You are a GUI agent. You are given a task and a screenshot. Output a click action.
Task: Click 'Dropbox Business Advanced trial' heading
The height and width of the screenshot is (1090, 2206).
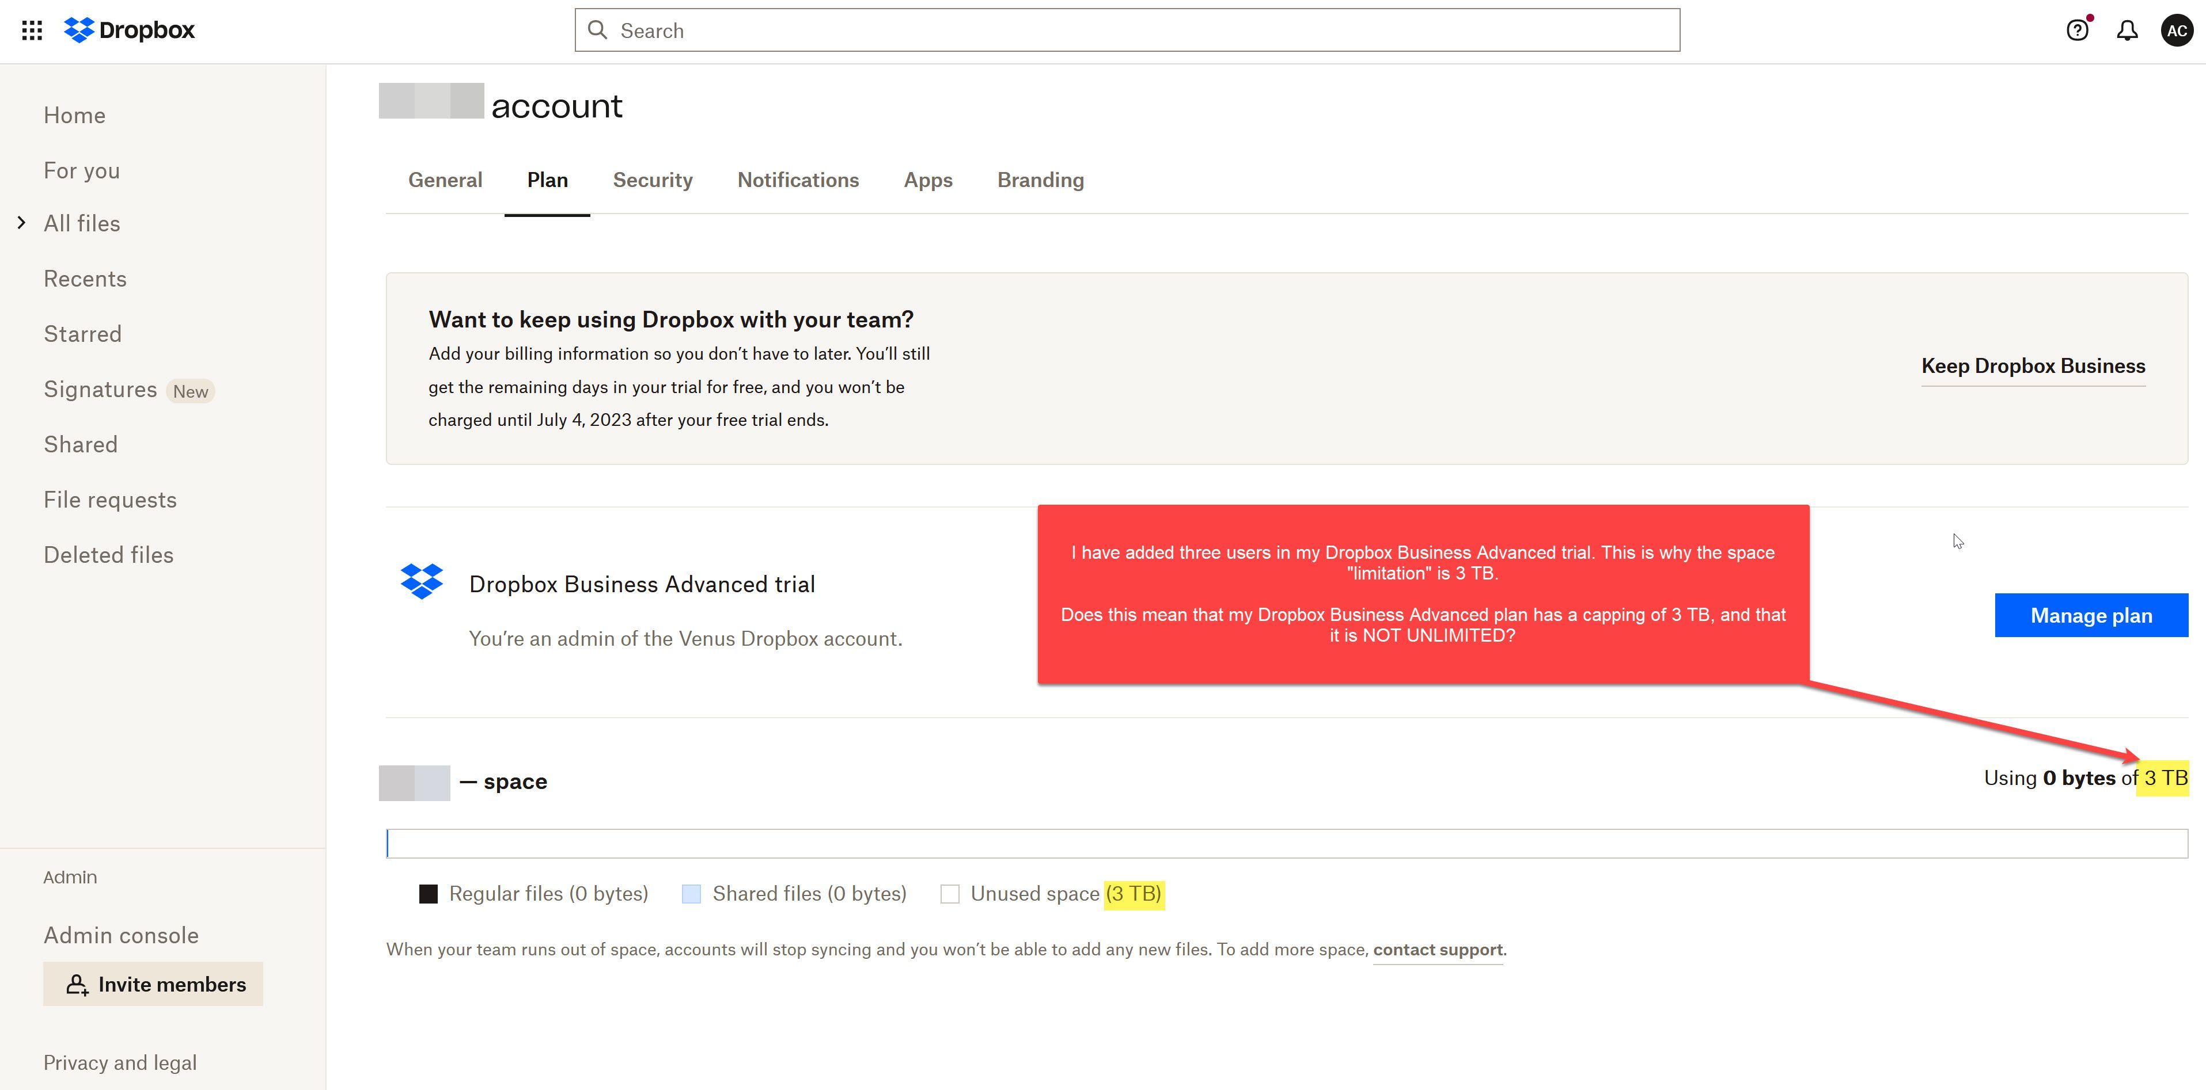coord(642,584)
